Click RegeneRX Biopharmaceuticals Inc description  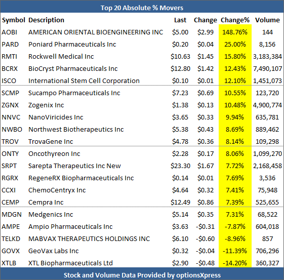(81, 178)
